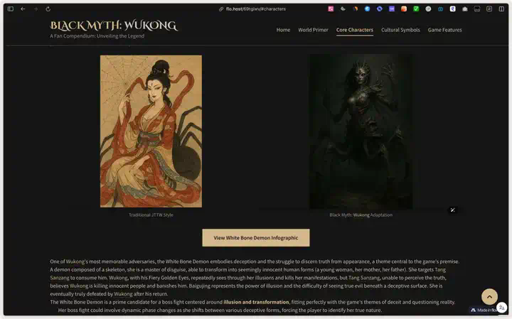Viewport: 512px width, 319px height.
Task: Open the white square purple-glyph extension
Action: click(x=452, y=9)
